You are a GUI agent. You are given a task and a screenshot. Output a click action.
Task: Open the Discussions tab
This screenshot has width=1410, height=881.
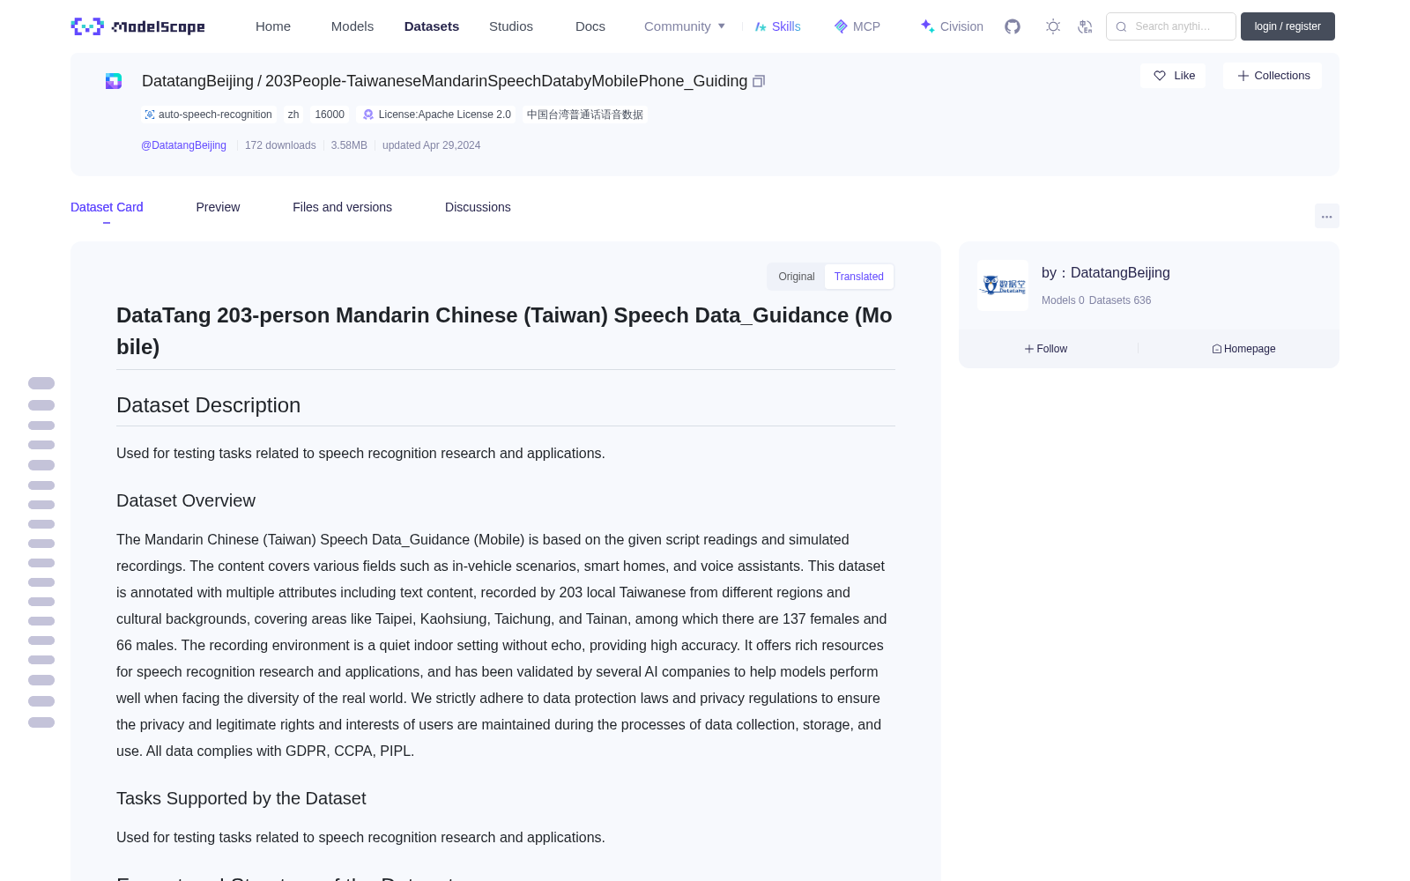pyautogui.click(x=478, y=207)
